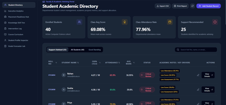
Task: Click the Class Attendance Rate calendar icon
Action: [170, 22]
